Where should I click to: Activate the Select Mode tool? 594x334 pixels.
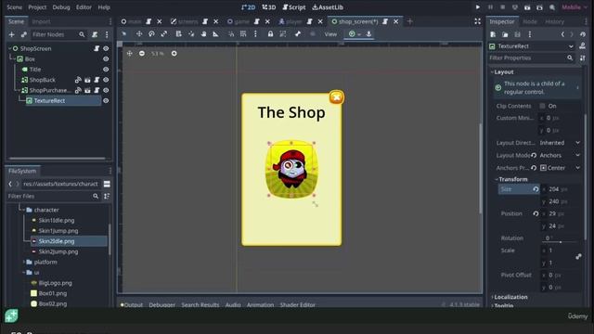click(123, 34)
